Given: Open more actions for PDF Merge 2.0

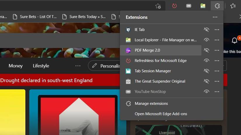Looking at the screenshot, I should click(x=217, y=50).
